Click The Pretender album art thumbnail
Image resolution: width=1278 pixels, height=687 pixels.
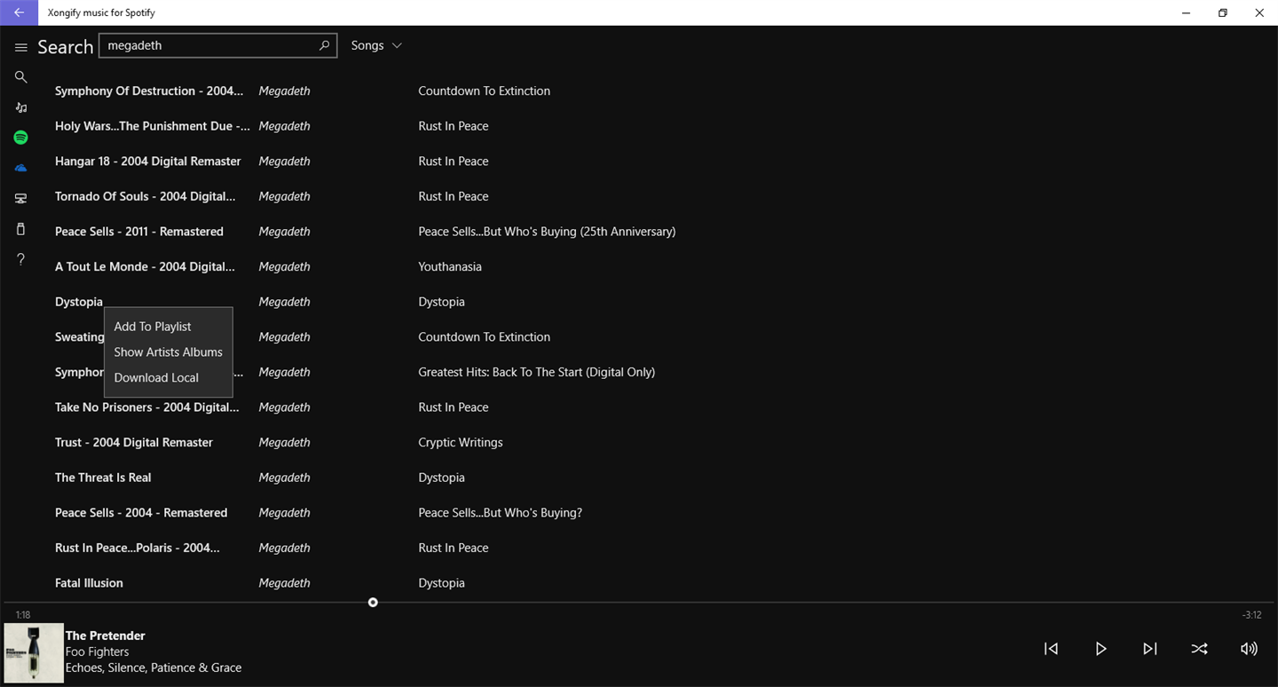(34, 652)
